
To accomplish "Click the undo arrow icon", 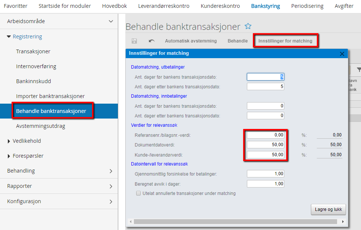I will click(x=152, y=41).
